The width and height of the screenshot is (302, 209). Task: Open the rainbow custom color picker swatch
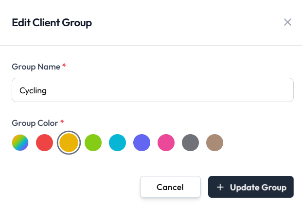pyautogui.click(x=20, y=142)
